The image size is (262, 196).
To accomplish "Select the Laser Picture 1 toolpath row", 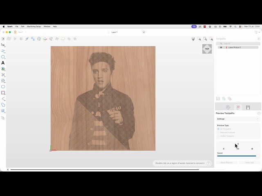I will click(238, 47).
